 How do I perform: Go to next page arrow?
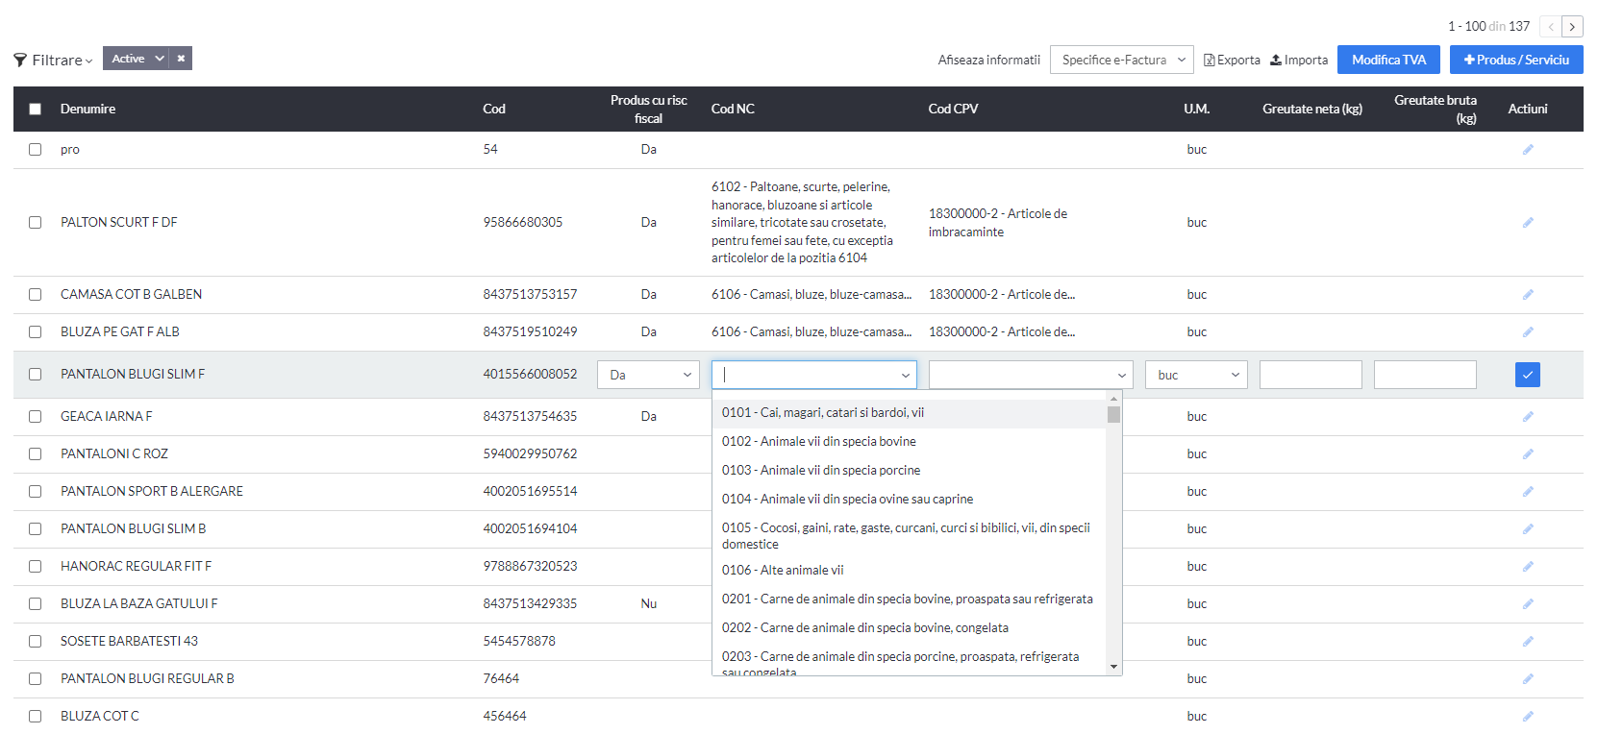(x=1572, y=27)
